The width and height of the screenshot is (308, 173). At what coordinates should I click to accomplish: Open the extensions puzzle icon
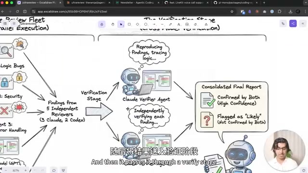pos(280,12)
